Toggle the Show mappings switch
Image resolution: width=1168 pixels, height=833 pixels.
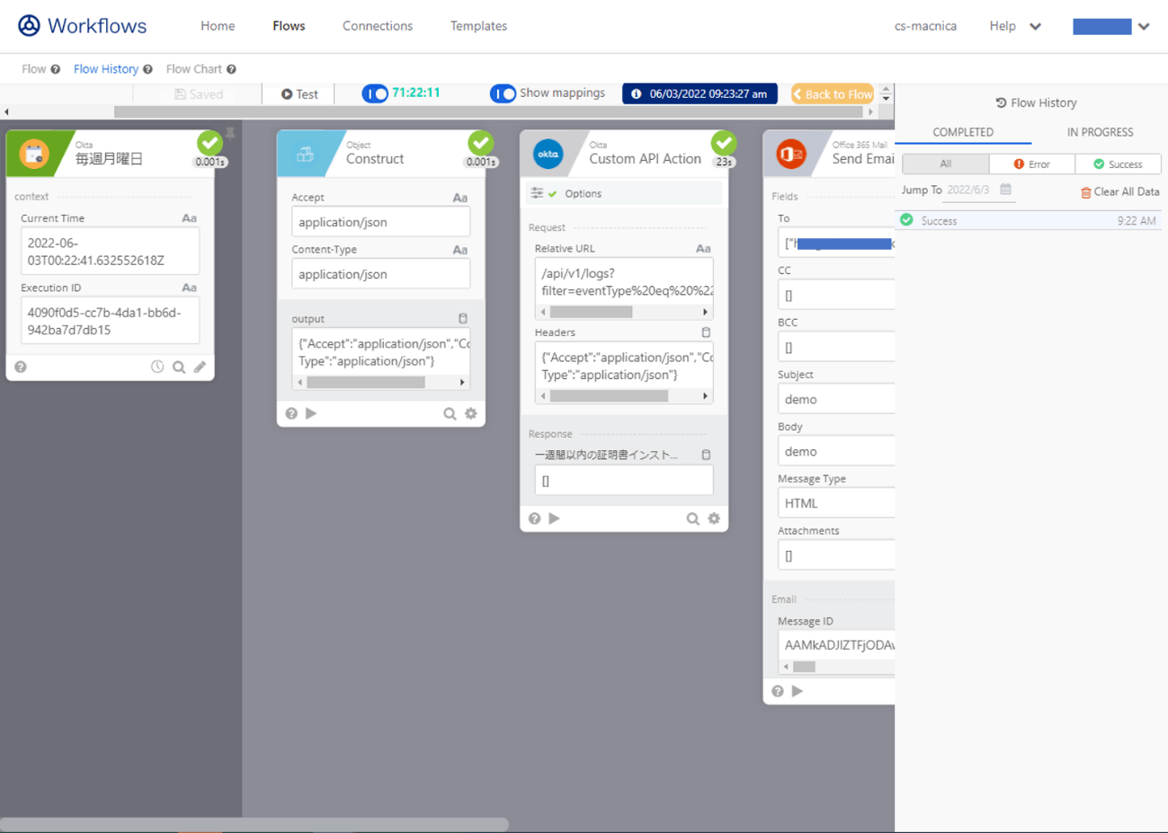[x=503, y=93]
